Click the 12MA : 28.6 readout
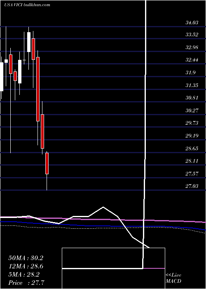206x289 pixels. point(26,266)
